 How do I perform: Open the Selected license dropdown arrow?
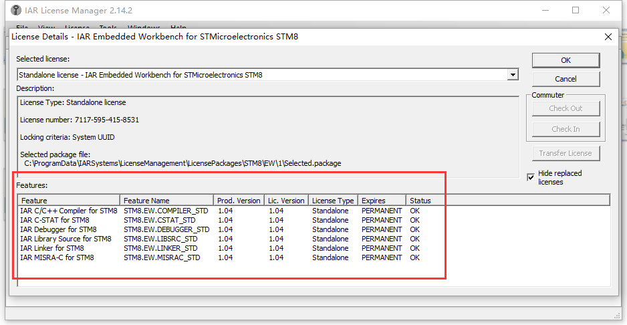tap(512, 74)
